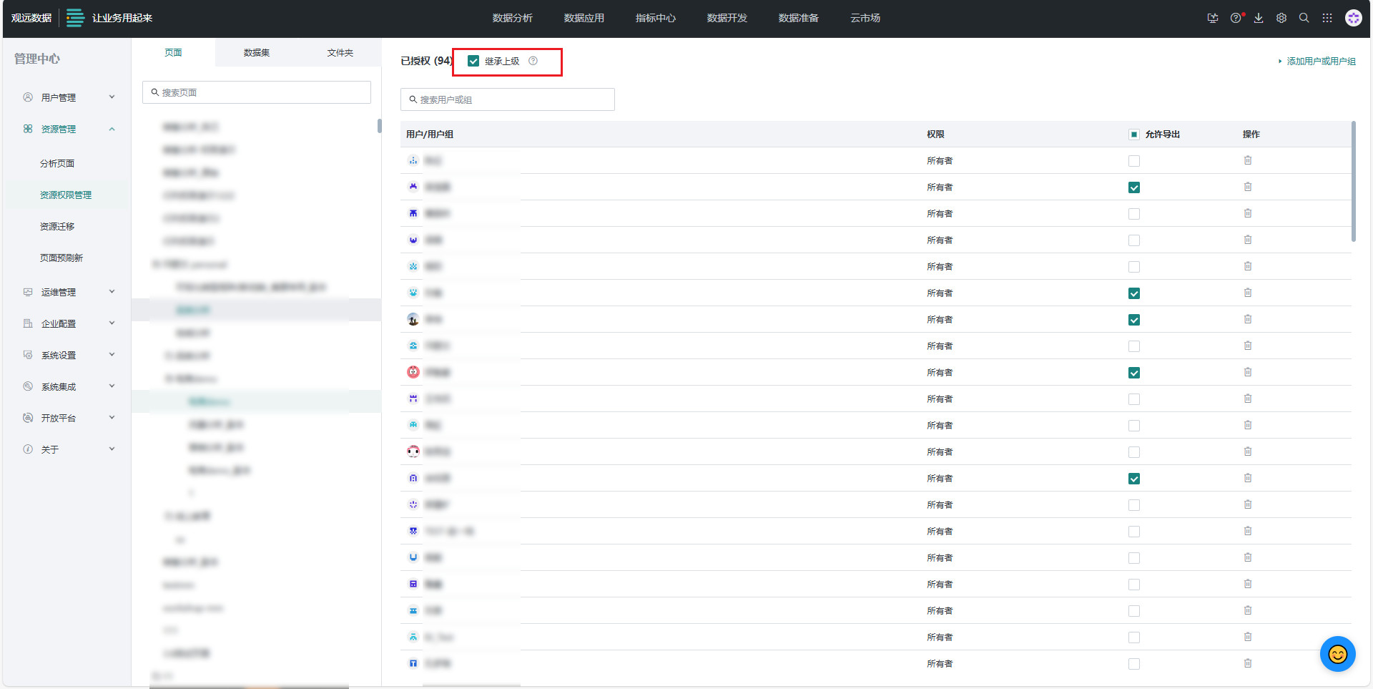This screenshot has width=1373, height=689.
Task: Open the download center icon
Action: point(1259,18)
